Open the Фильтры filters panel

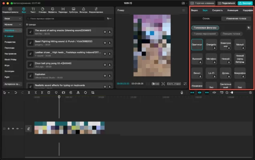83,10
